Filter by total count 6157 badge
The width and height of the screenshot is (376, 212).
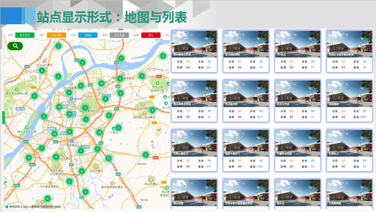tap(25, 35)
